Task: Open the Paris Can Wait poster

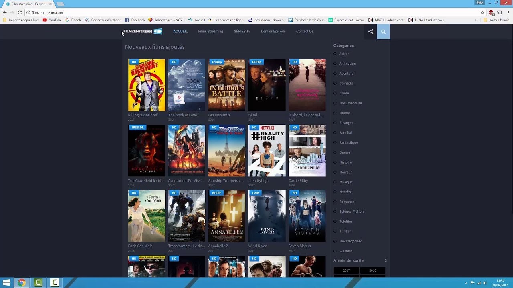Action: tap(147, 216)
